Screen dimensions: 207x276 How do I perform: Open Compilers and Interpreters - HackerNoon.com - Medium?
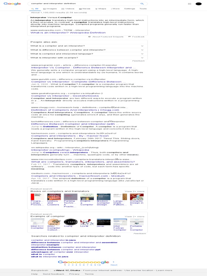coord(78,176)
